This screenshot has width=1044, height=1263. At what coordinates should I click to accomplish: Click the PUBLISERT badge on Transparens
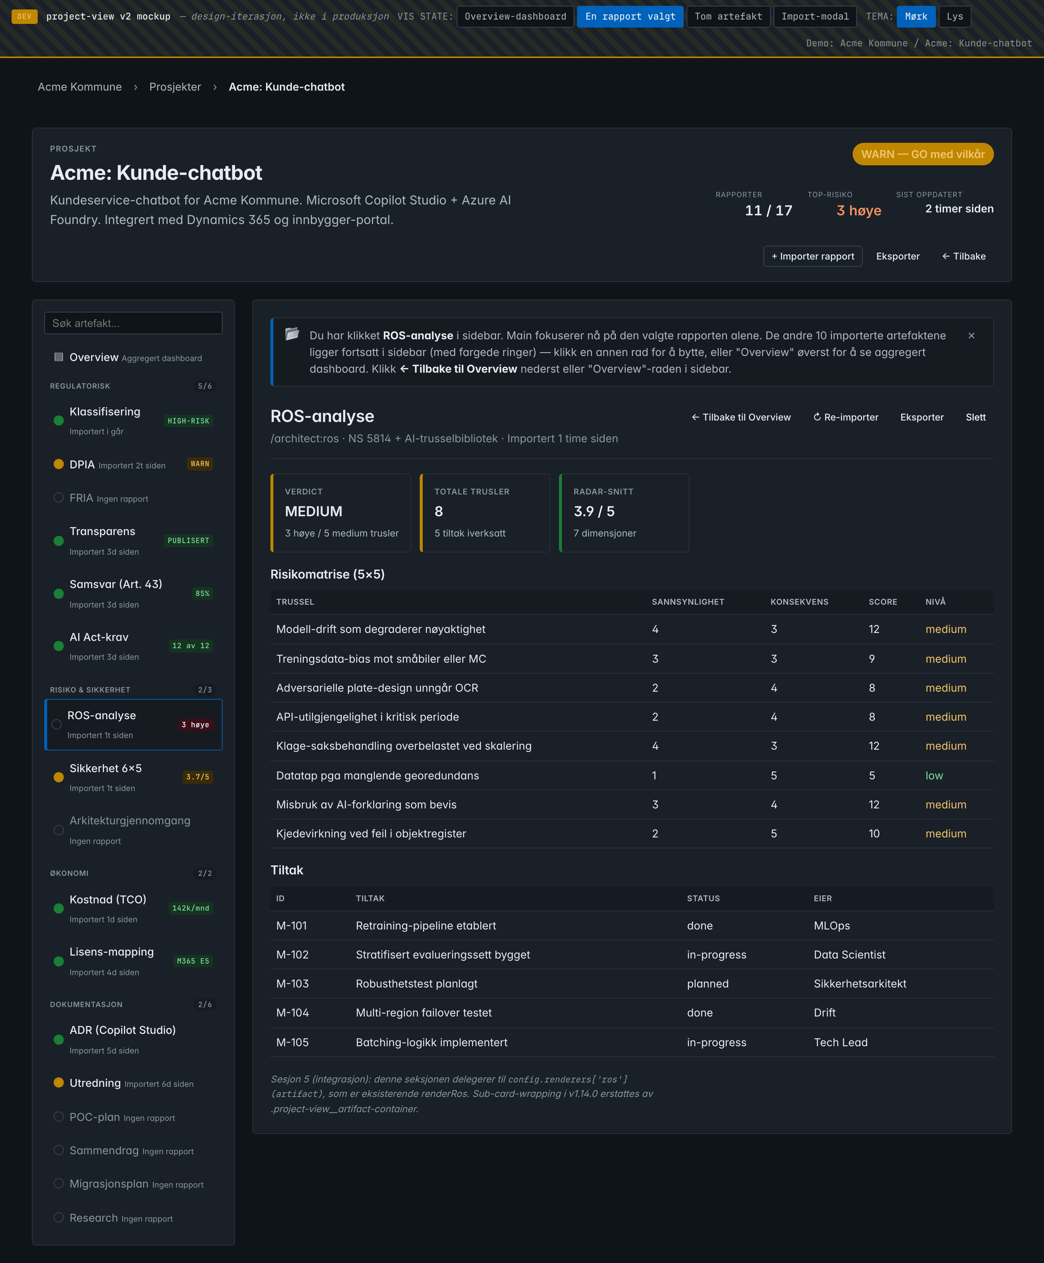188,541
